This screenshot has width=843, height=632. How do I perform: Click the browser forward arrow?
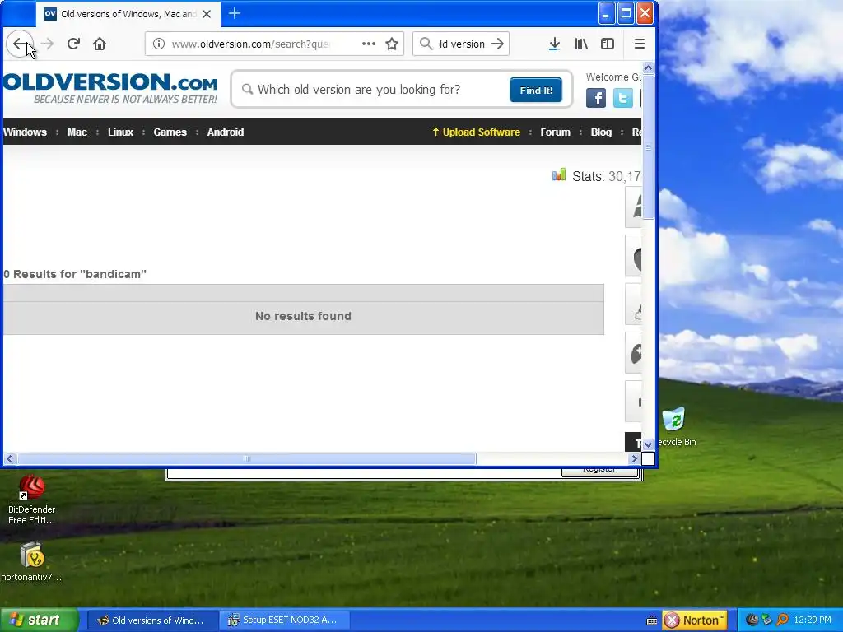(47, 44)
